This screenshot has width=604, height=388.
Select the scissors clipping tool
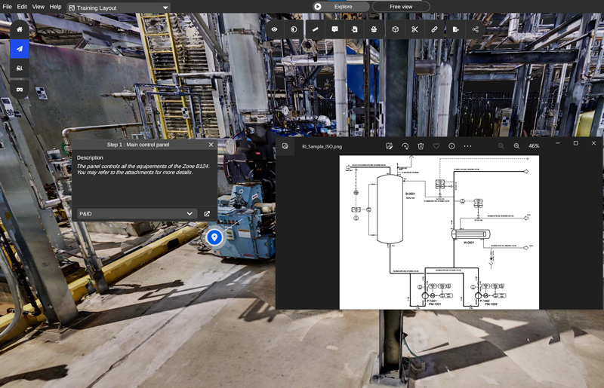pyautogui.click(x=414, y=29)
